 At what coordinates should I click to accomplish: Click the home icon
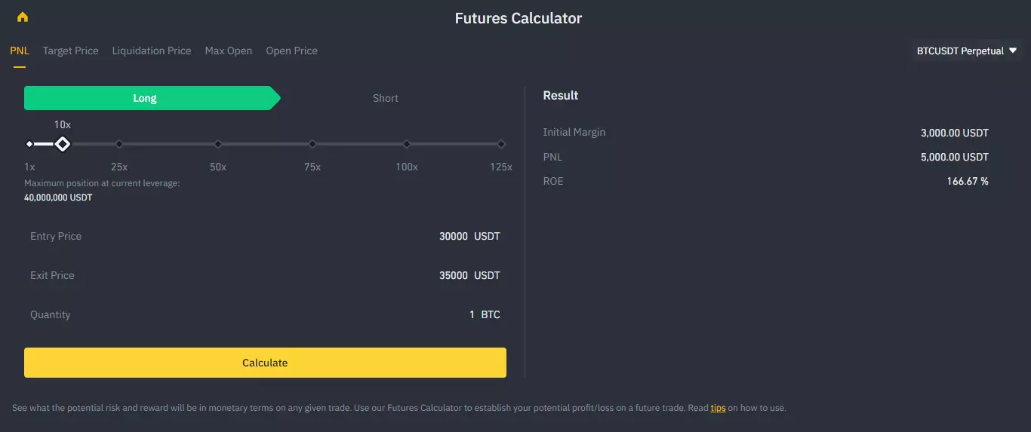[x=23, y=17]
